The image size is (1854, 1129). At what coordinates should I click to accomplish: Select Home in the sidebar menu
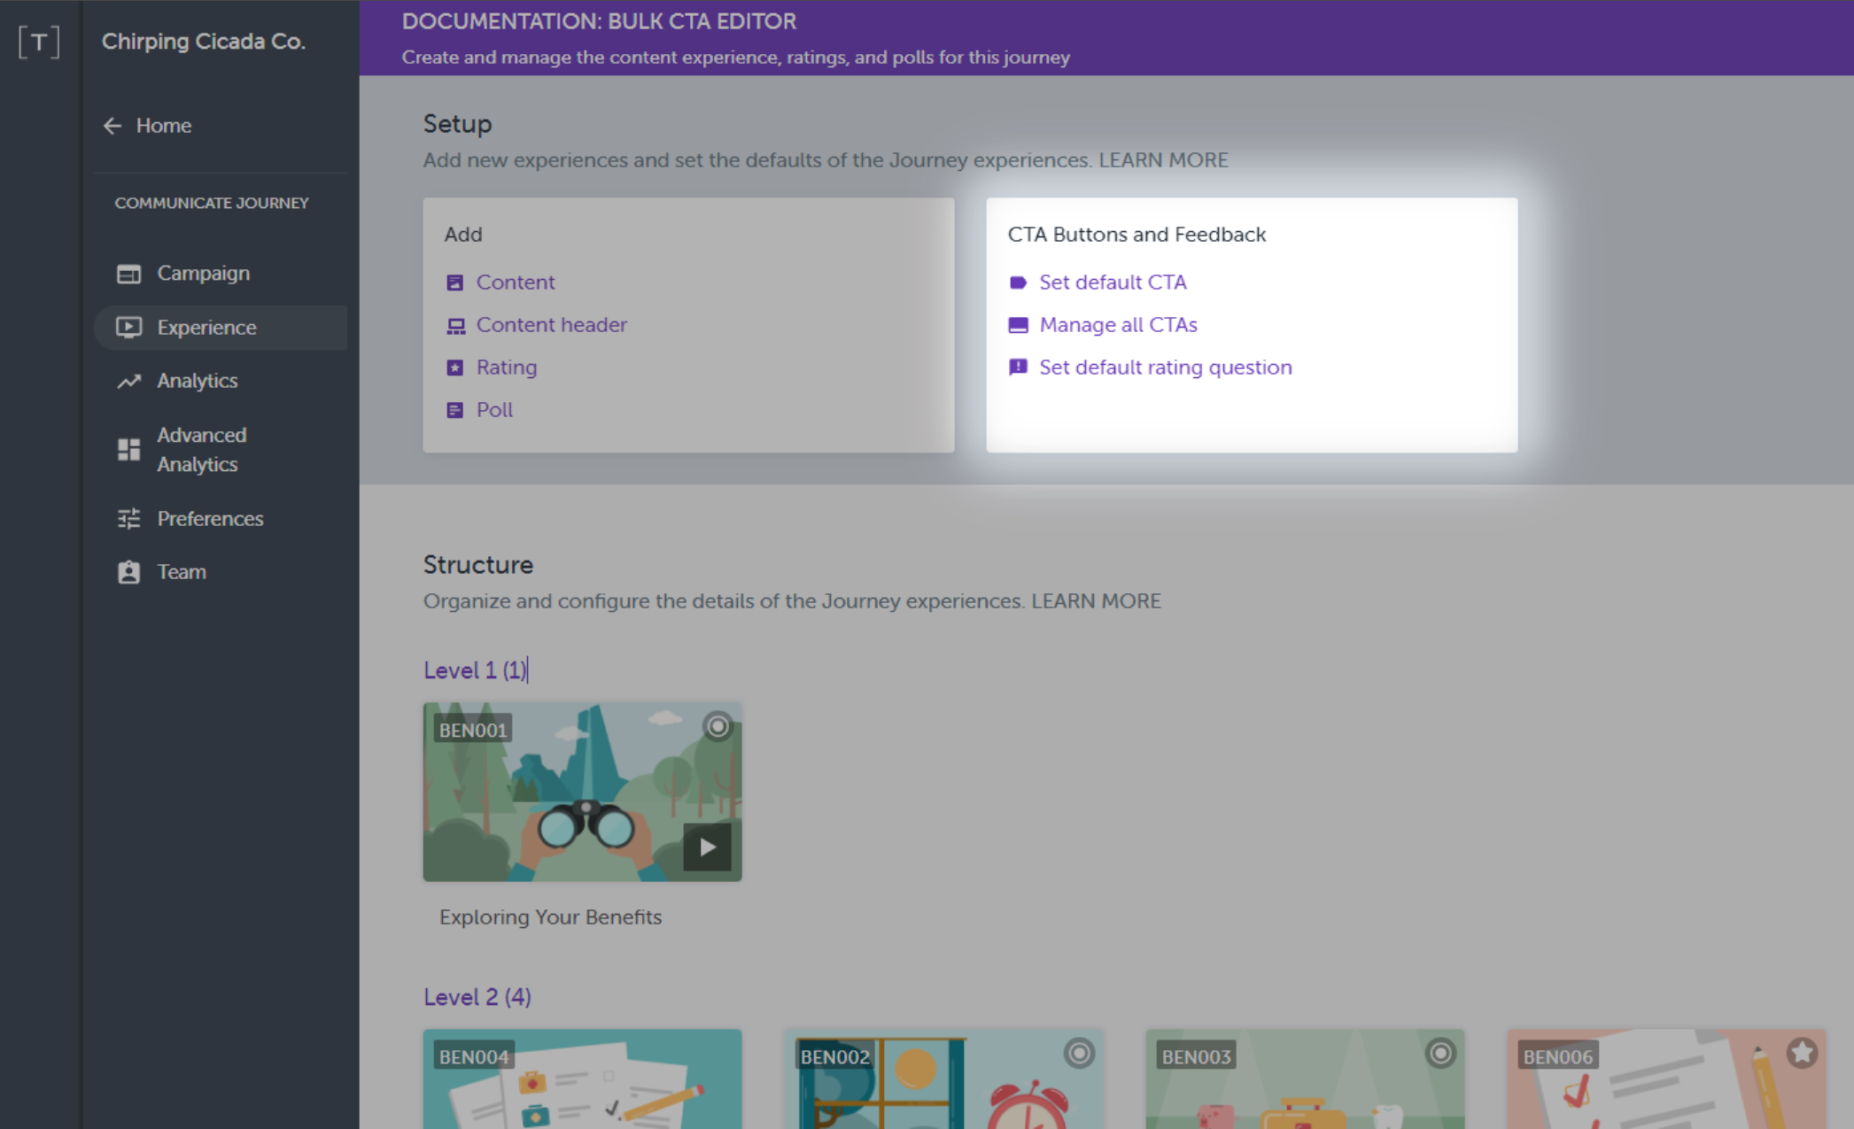pos(165,125)
